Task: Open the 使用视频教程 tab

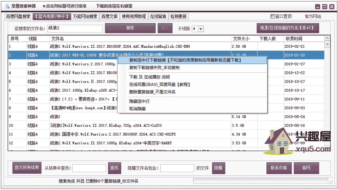Action: click(x=134, y=16)
